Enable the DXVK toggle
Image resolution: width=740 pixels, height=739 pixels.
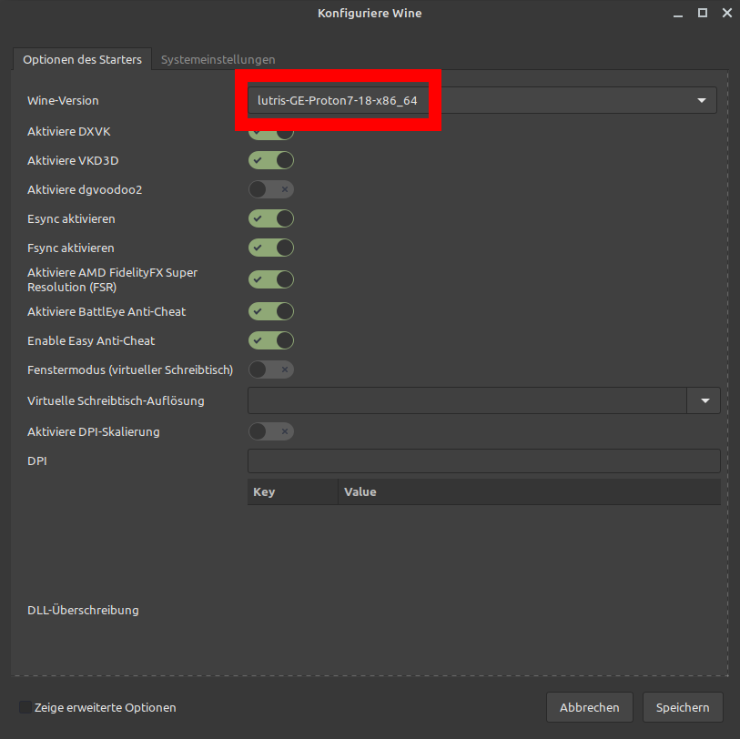tap(270, 131)
